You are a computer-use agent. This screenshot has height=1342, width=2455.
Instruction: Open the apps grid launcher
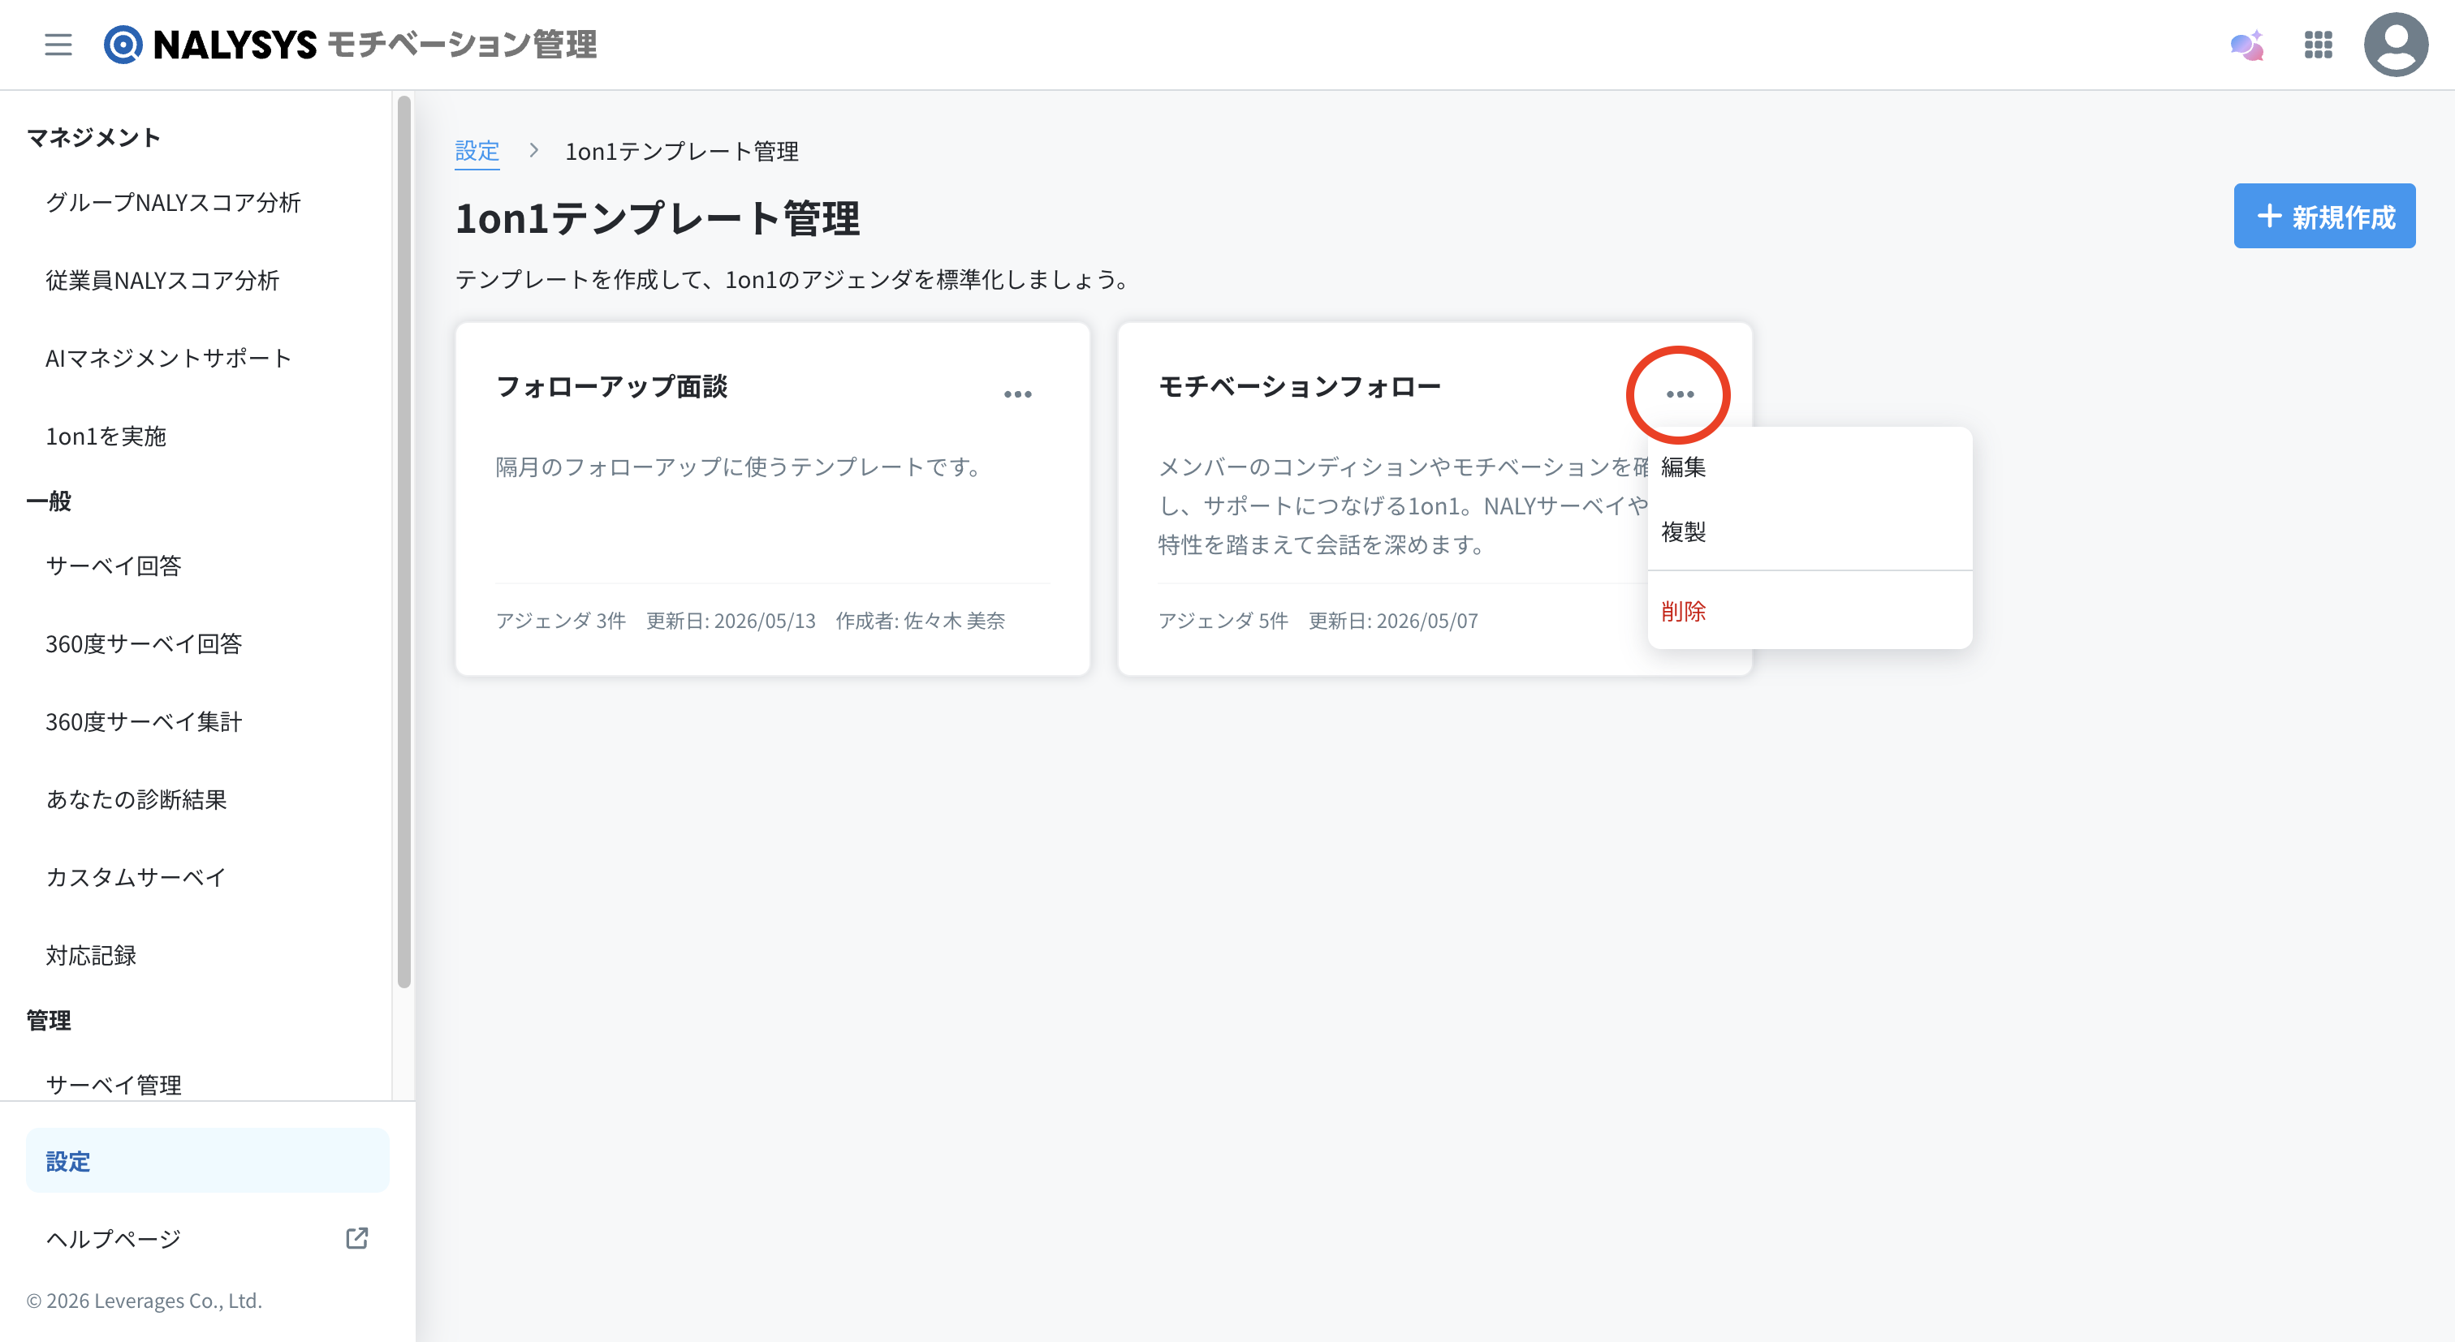click(x=2318, y=45)
